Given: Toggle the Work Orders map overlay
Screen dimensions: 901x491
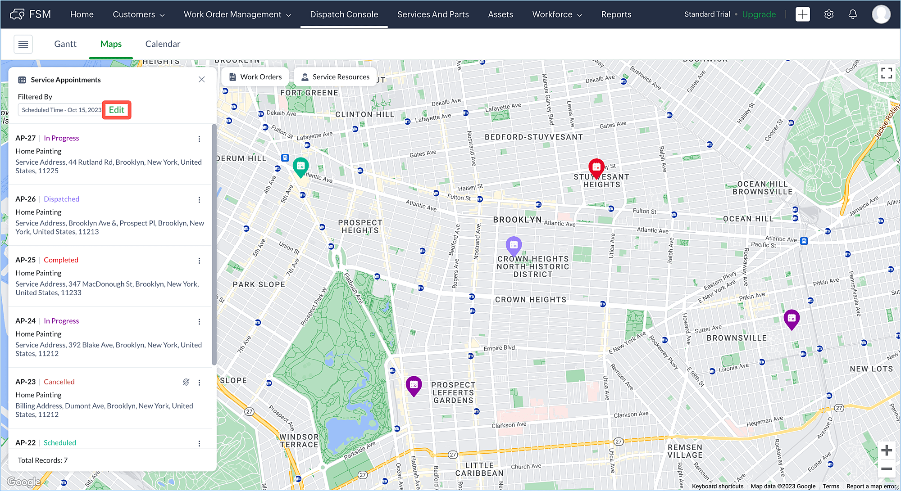Looking at the screenshot, I should point(255,77).
